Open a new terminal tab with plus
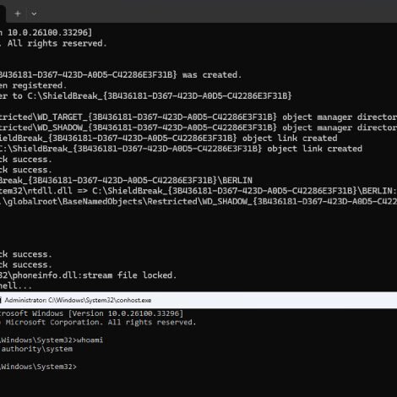This screenshot has width=397, height=397. (x=18, y=14)
